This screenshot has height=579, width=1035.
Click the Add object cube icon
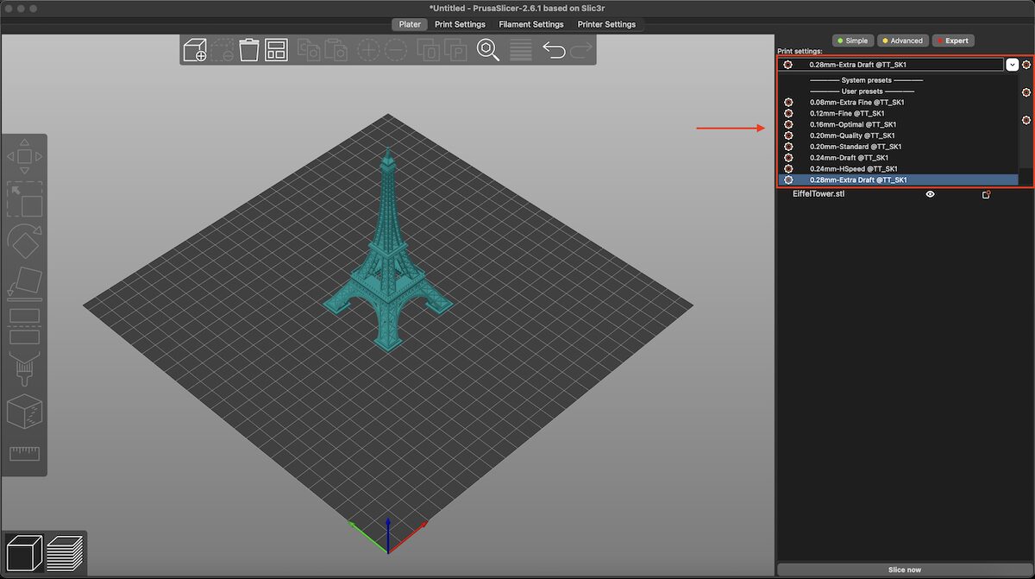tap(195, 50)
